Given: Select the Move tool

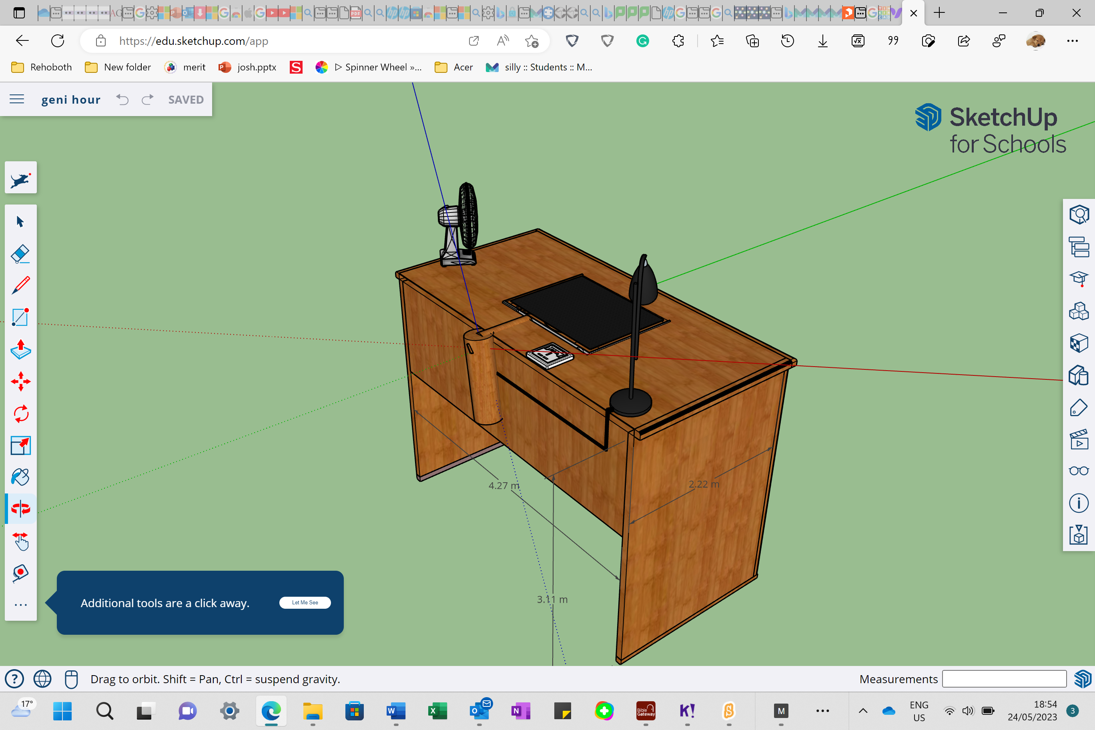Looking at the screenshot, I should tap(20, 381).
